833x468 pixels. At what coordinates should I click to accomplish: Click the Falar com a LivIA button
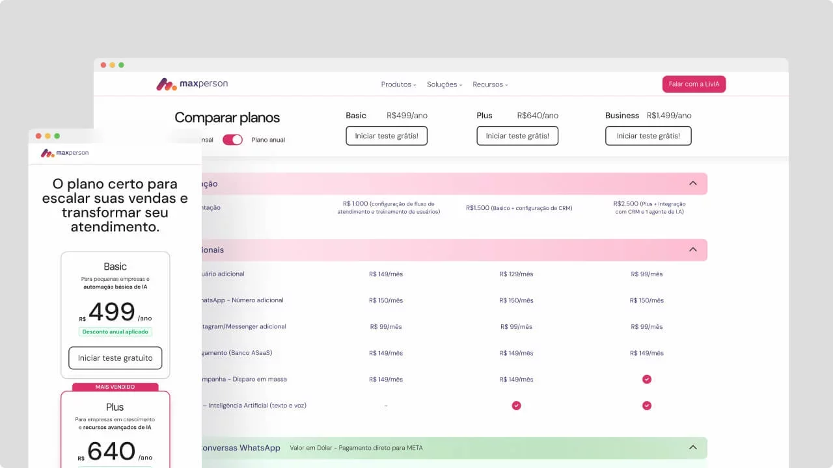694,84
